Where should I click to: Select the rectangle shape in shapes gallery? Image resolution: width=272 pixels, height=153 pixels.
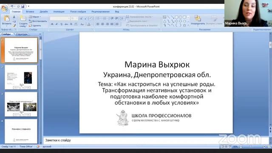pyautogui.click(x=177, y=17)
